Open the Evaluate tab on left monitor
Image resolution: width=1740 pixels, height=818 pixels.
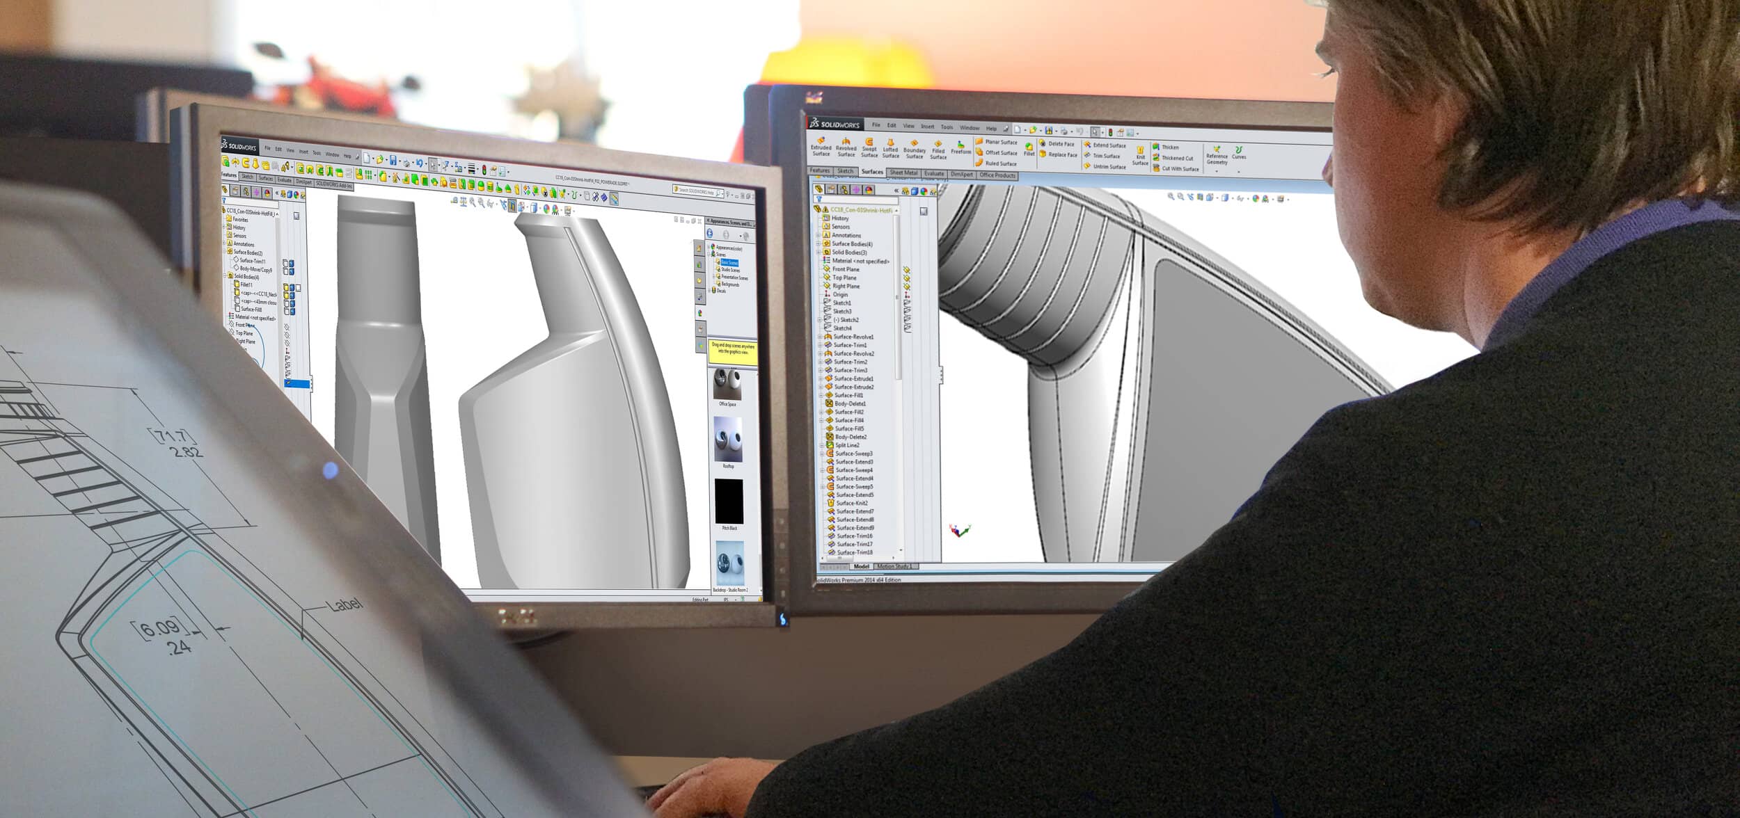pos(284,180)
